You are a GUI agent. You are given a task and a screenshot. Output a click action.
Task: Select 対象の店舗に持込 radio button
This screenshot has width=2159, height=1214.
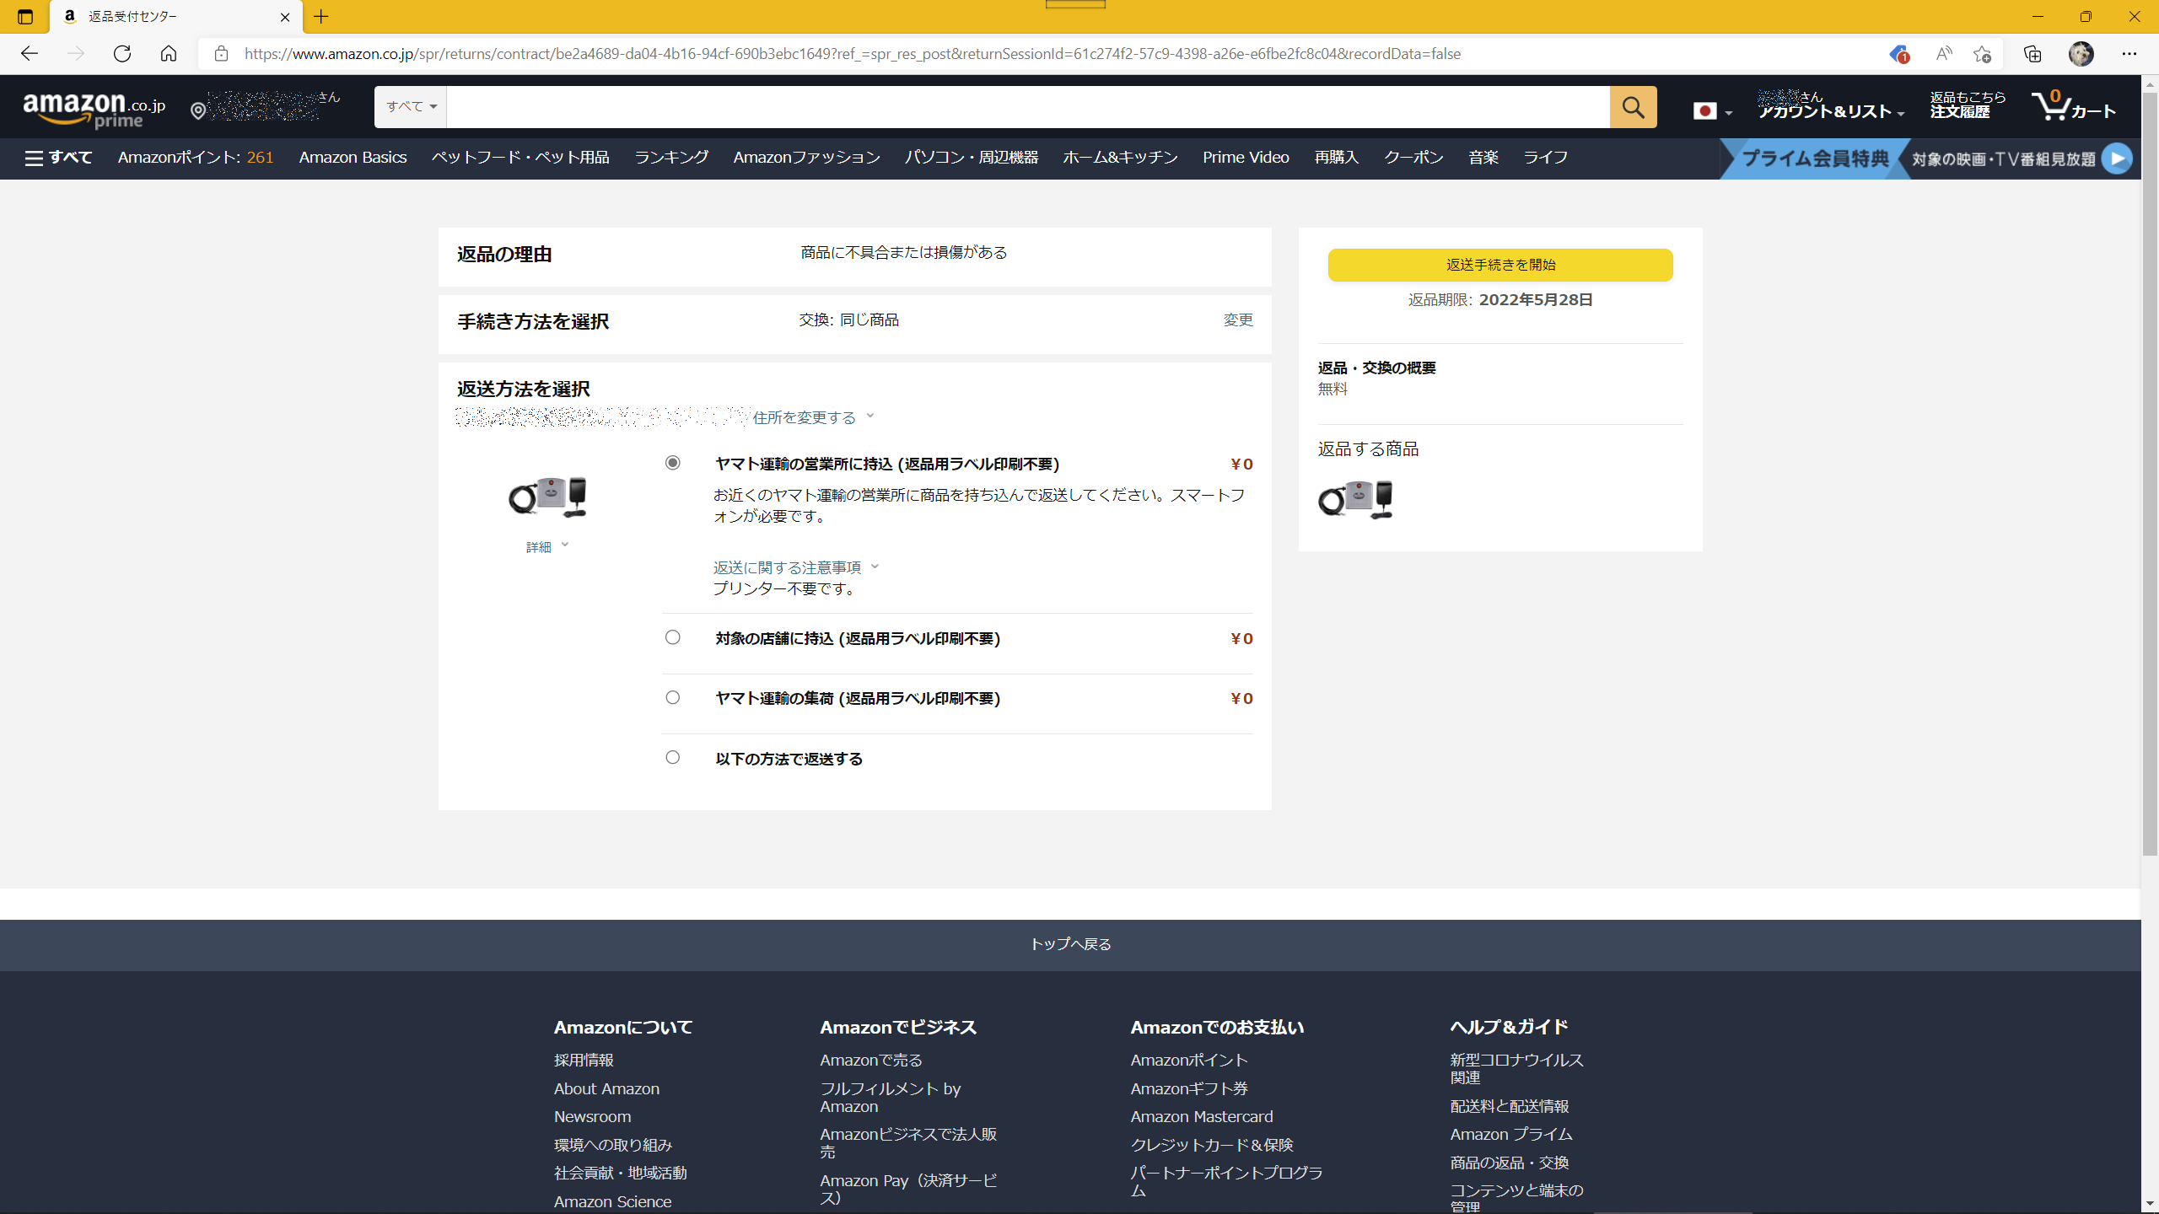tap(672, 637)
